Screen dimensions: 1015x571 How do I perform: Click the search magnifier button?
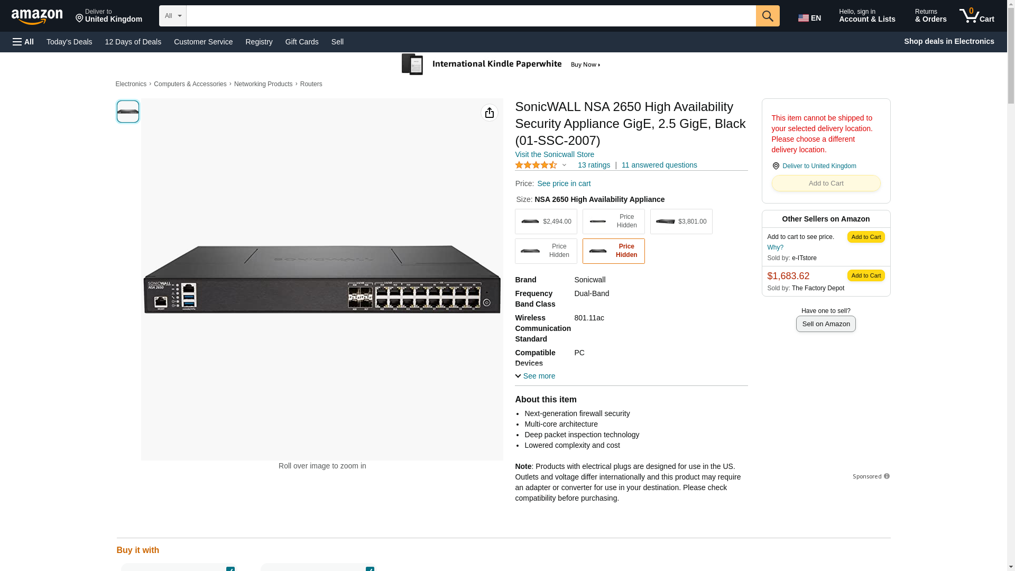tap(768, 16)
